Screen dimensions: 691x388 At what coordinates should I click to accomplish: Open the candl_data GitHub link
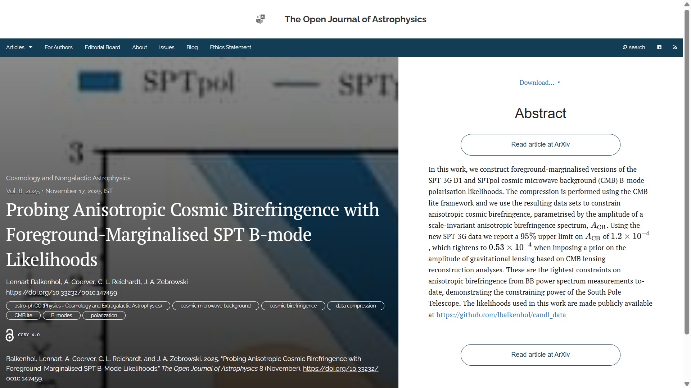tap(501, 315)
